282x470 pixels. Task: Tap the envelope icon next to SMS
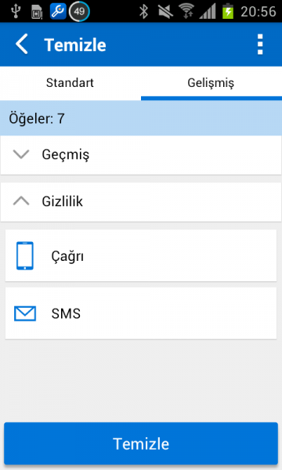click(25, 313)
